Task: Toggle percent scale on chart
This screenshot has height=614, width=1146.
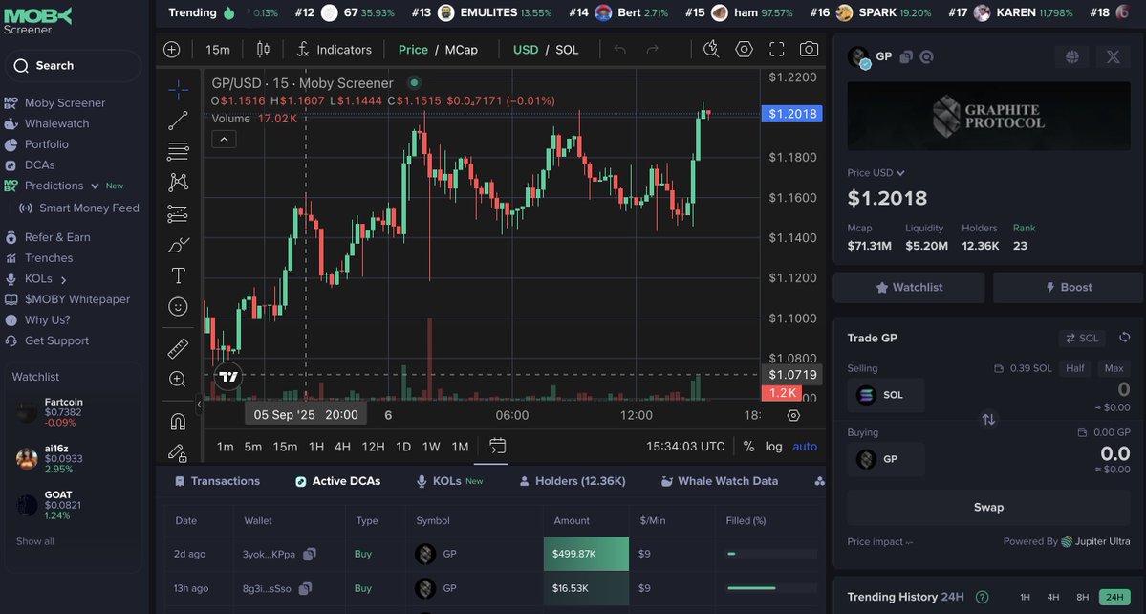Action: pyautogui.click(x=748, y=446)
